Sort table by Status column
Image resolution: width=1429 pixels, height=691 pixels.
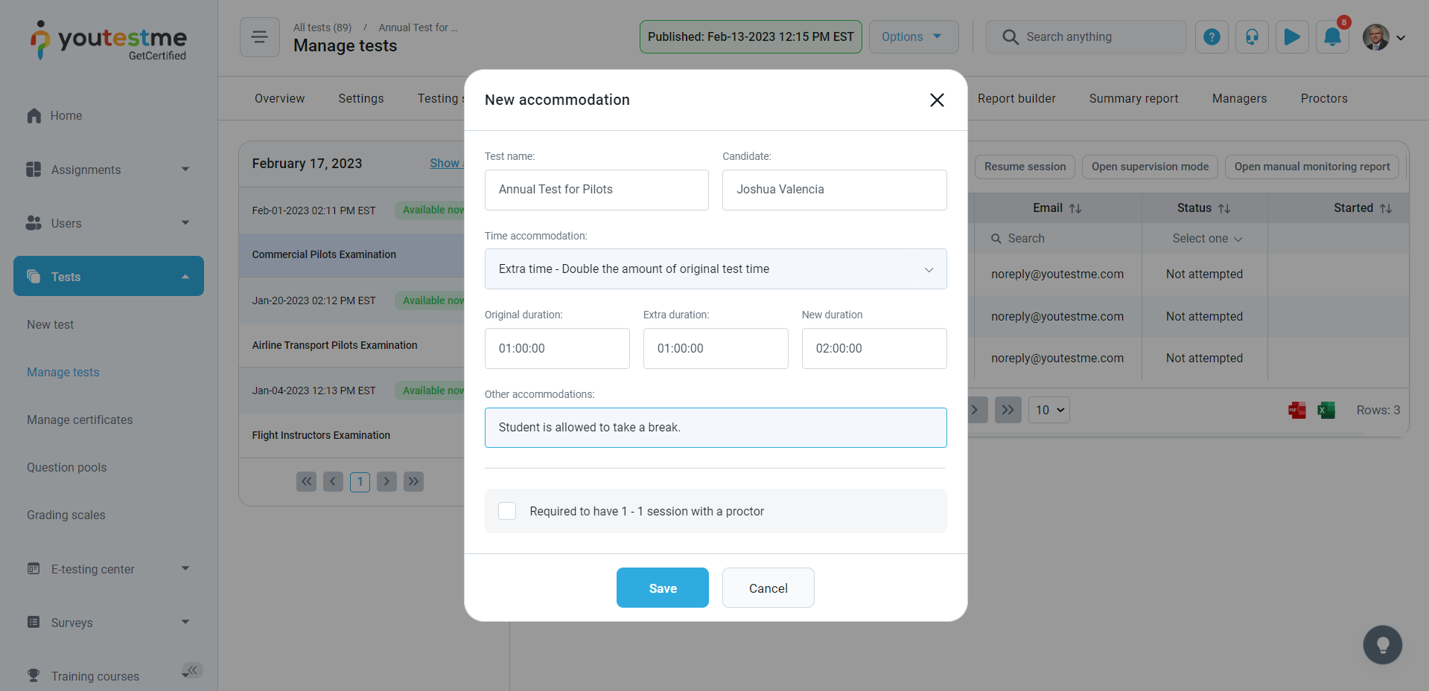1223,209
